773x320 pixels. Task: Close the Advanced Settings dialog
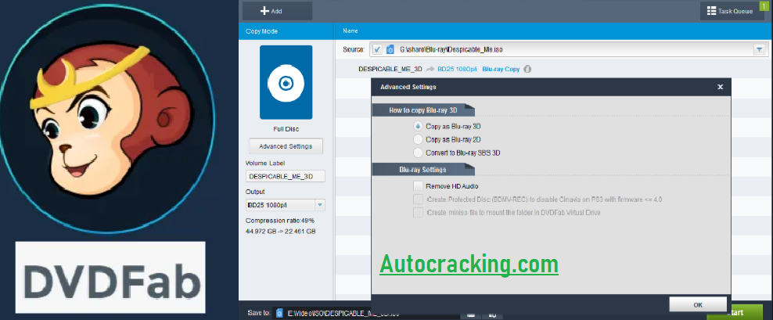[721, 87]
